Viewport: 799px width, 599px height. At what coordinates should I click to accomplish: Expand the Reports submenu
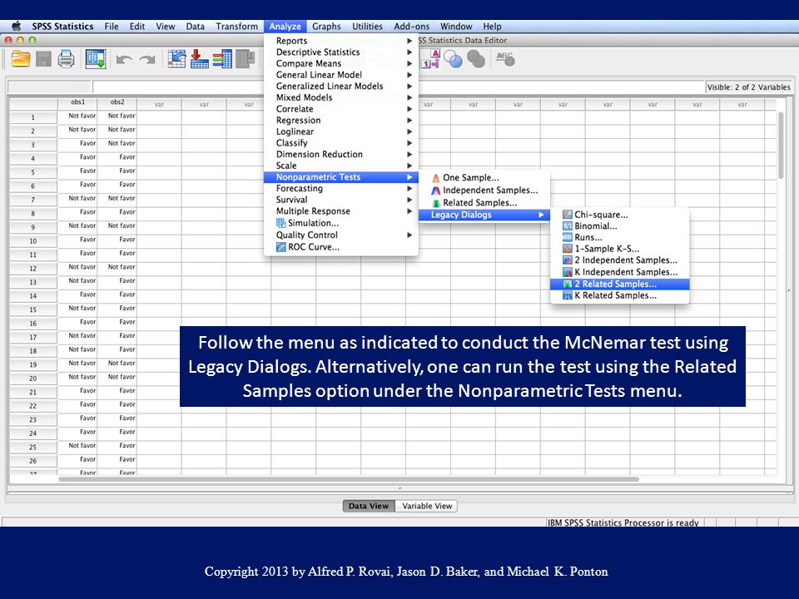click(341, 41)
